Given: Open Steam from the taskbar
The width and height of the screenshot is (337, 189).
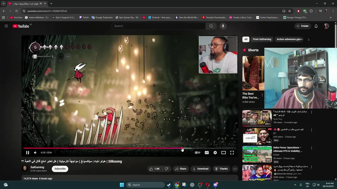Looking at the screenshot, I should point(169,185).
